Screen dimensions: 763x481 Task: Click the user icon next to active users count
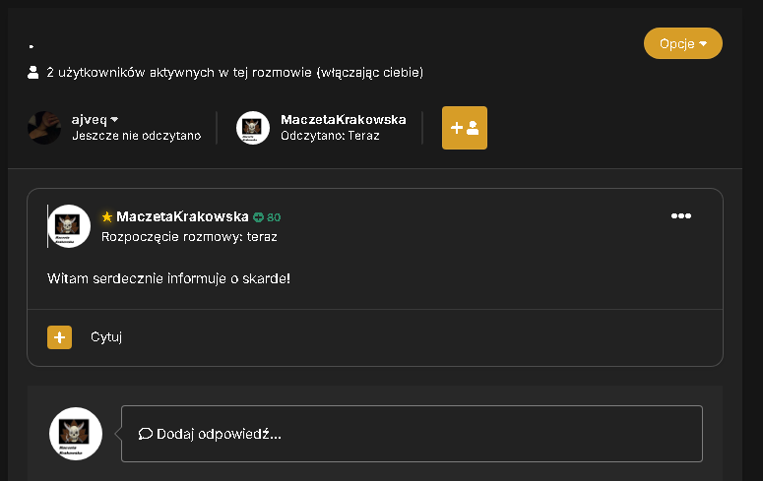[x=33, y=73]
